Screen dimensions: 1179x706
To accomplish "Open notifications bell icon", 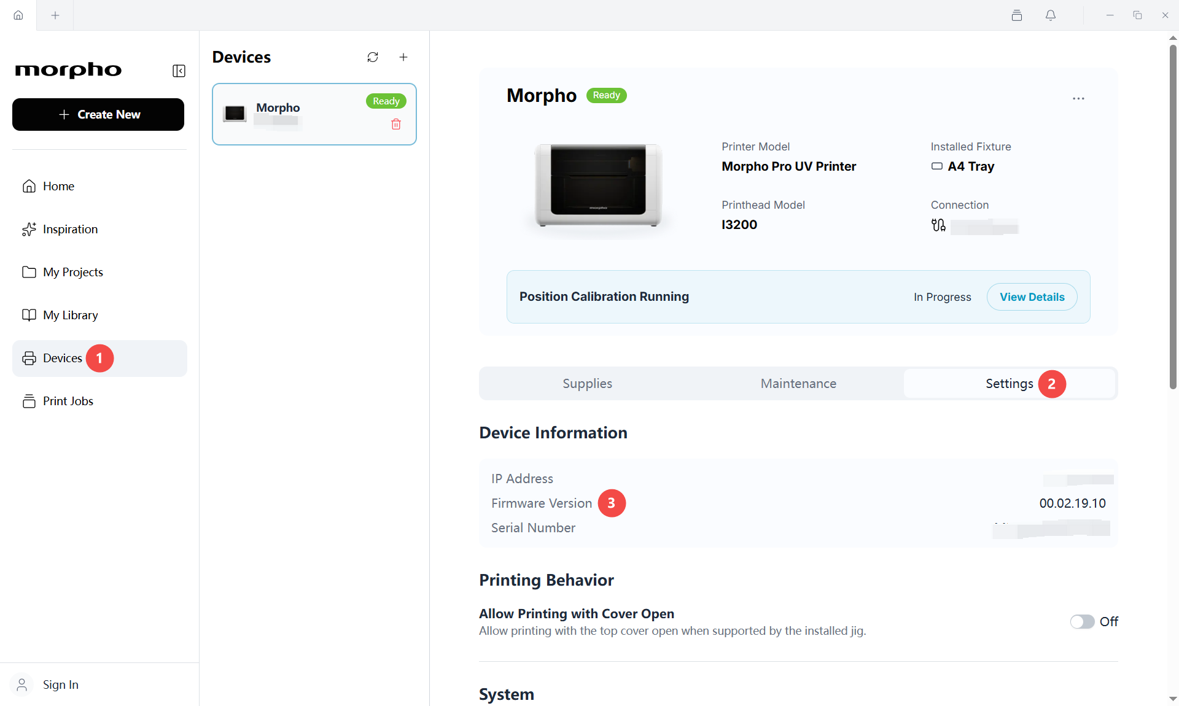I will (1051, 15).
